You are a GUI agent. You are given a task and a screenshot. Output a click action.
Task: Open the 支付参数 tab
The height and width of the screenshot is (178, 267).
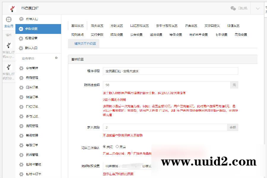click(x=96, y=35)
